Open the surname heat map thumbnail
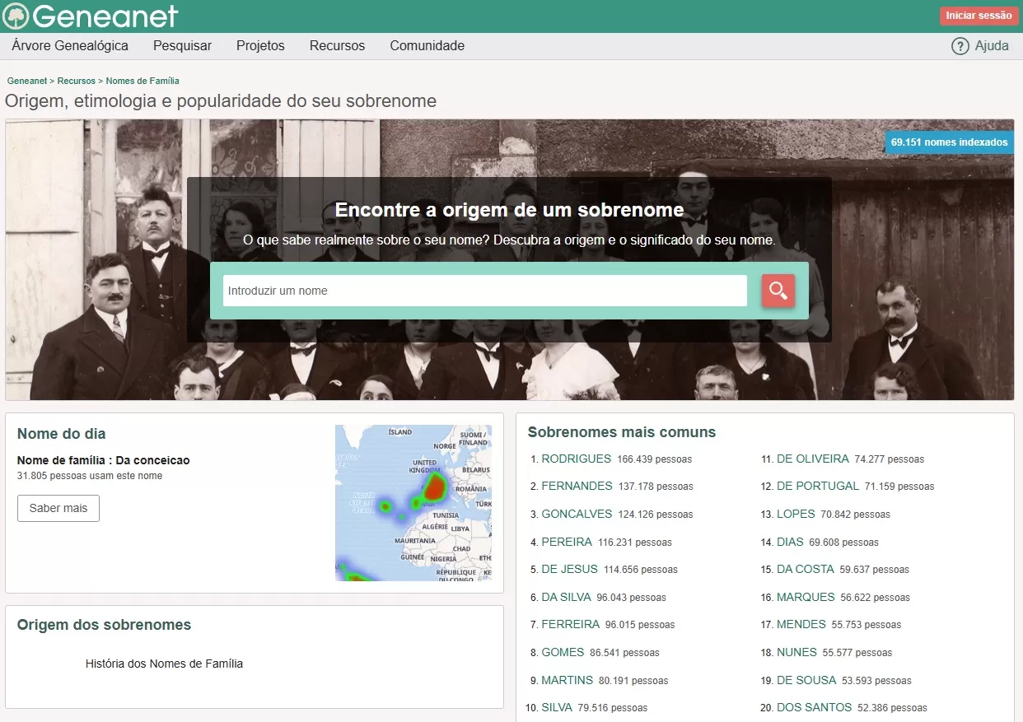Screen dimensions: 1023x722 click(x=413, y=503)
